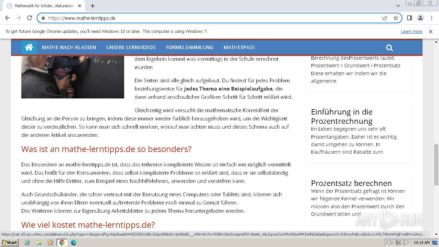This screenshot has height=247, width=439.
Task: Select the Mathematik für Schüler browser tab
Action: [x=44, y=6]
